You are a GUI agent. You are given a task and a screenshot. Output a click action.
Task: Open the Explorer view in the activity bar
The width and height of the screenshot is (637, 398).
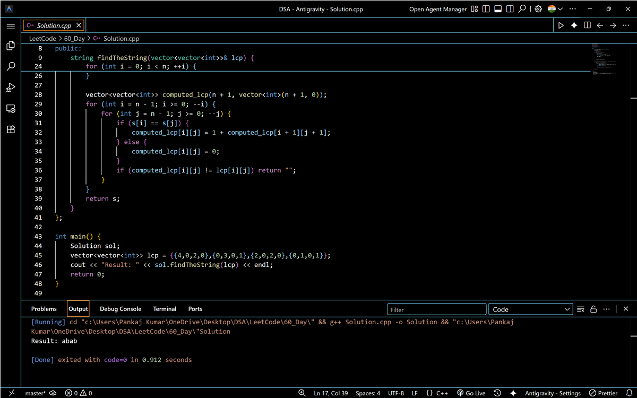(x=11, y=46)
